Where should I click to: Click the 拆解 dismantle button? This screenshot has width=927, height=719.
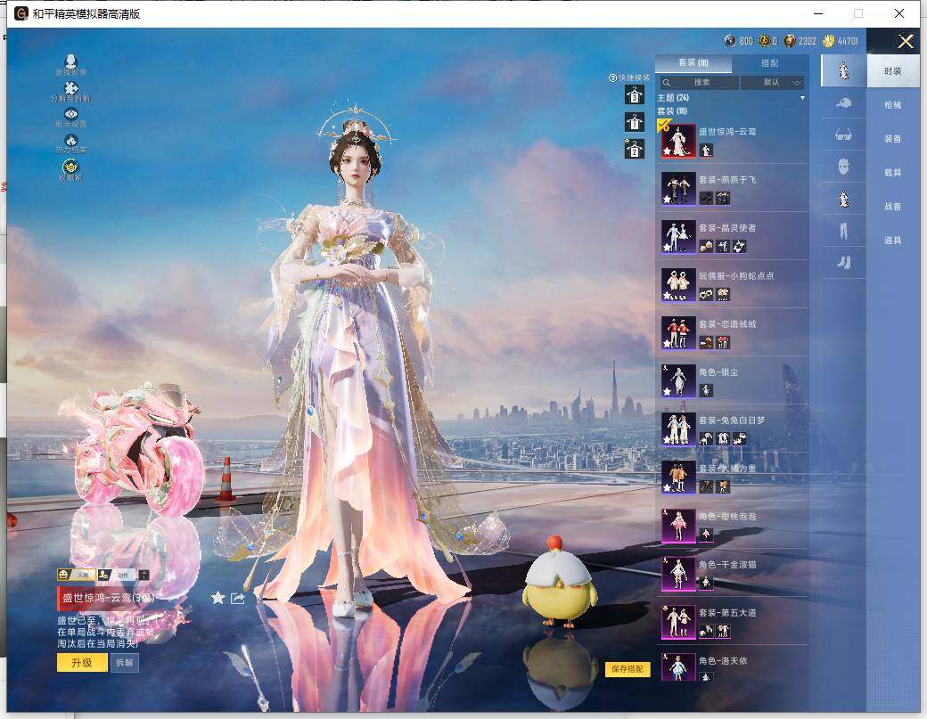click(x=124, y=662)
